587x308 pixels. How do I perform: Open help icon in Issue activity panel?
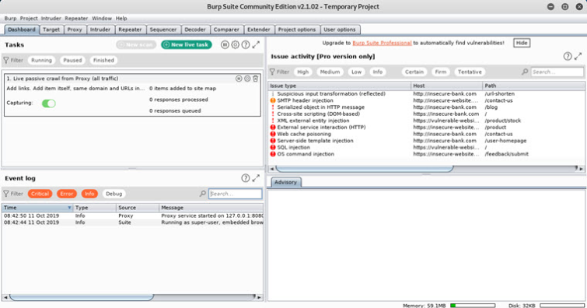click(568, 56)
